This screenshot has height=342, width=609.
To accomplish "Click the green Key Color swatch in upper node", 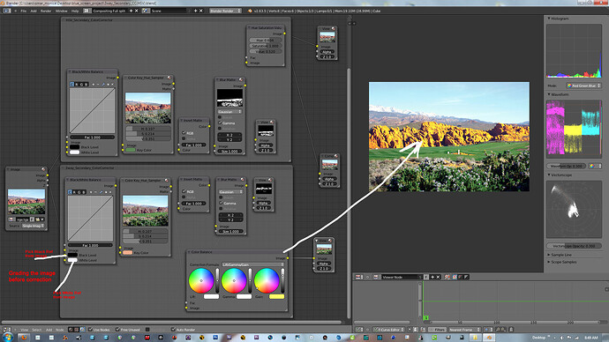I will coord(131,150).
